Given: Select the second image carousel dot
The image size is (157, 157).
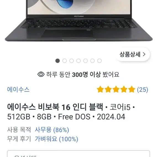Looking at the screenshot, I should pos(65,61).
